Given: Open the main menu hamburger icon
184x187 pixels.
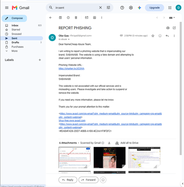Looking at the screenshot, I should point(7,8).
